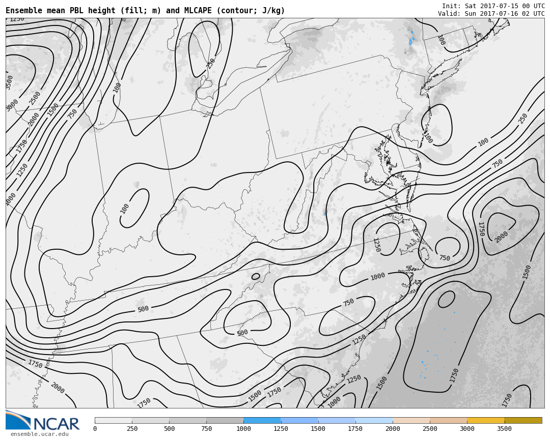Pick the 1000–1250 bright blue colorbar swatch
Image resolution: width=550 pixels, height=440 pixels.
[262, 420]
